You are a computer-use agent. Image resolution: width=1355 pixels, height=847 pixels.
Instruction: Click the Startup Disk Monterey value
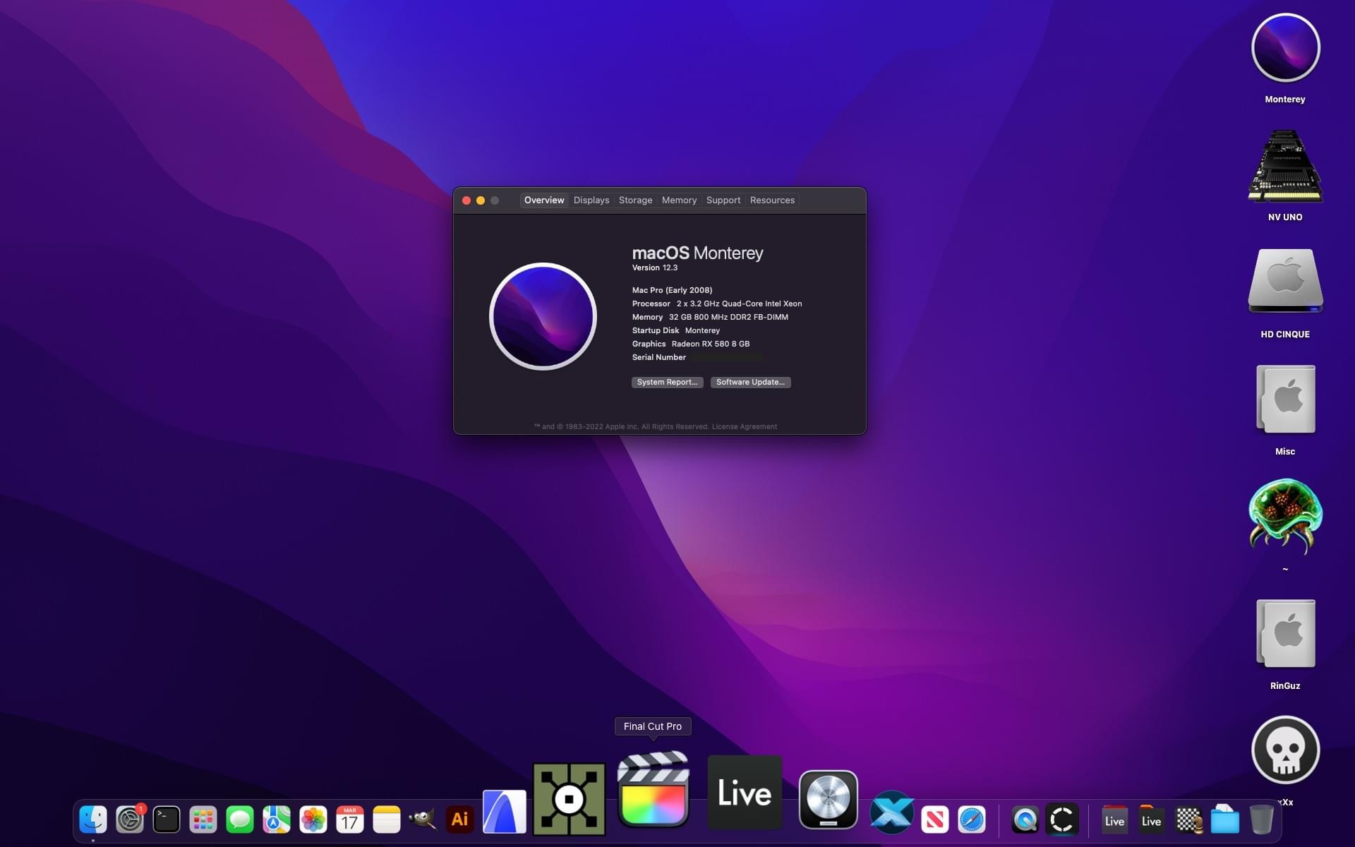pyautogui.click(x=702, y=330)
